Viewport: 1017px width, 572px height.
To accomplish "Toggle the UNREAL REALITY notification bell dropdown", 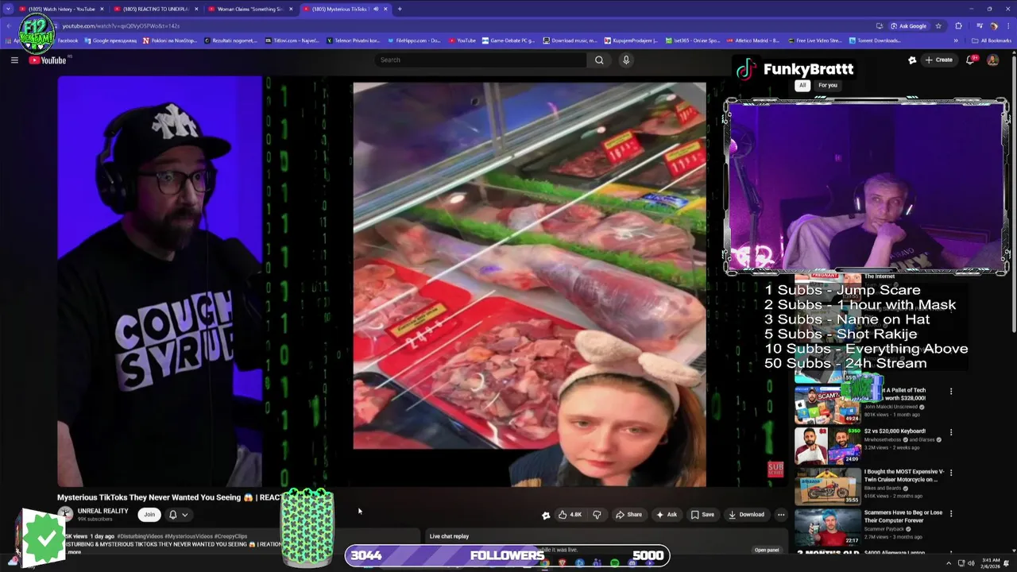I will point(178,514).
